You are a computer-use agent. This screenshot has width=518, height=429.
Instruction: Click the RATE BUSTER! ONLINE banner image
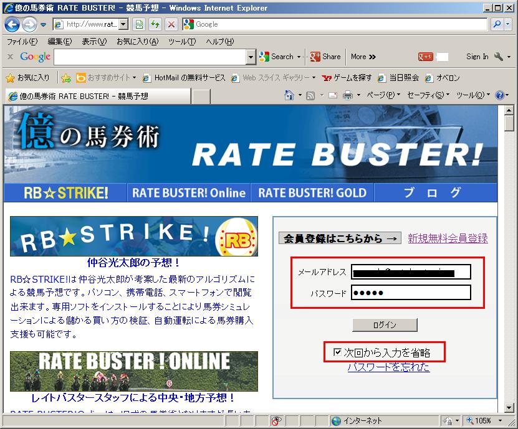click(134, 371)
